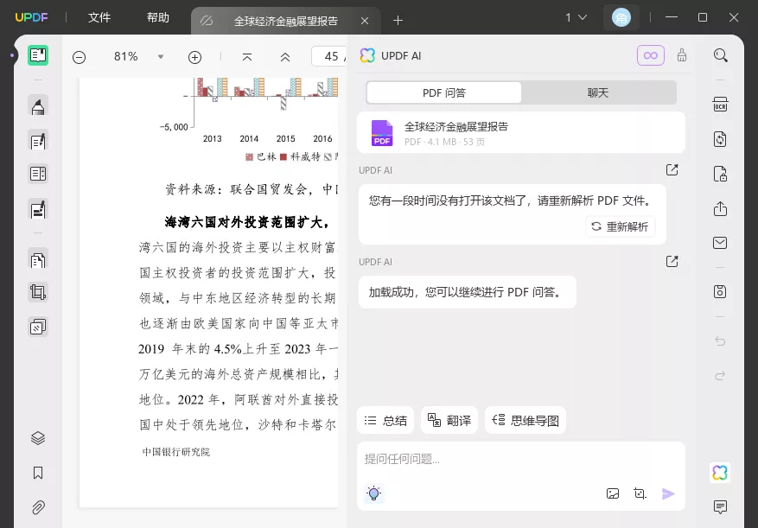Open the Edit PDF tool

[x=38, y=141]
